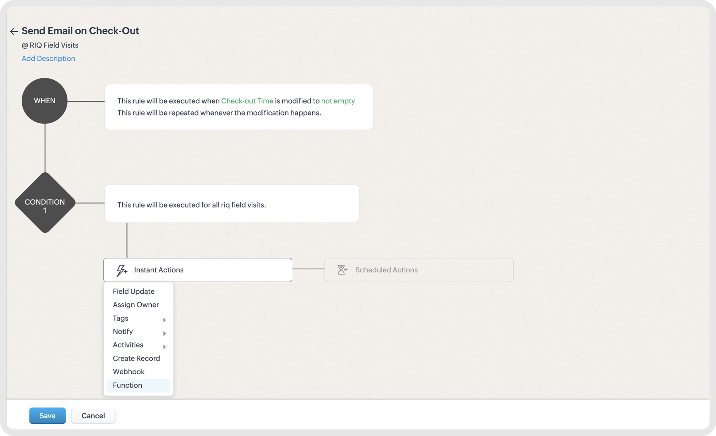Viewport: 716px width, 436px height.
Task: Expand the Tags submenu arrow
Action: (x=165, y=320)
